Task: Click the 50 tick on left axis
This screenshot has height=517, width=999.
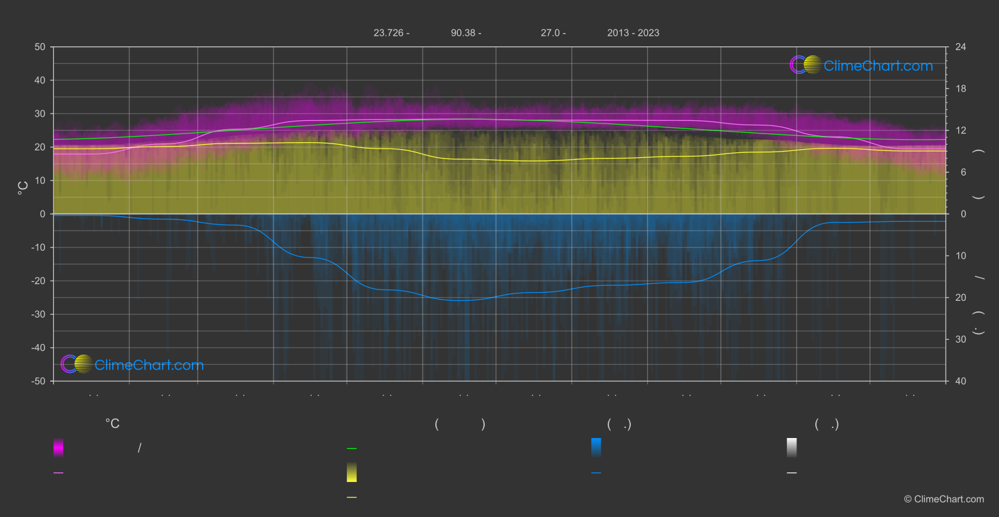Action: [40, 47]
